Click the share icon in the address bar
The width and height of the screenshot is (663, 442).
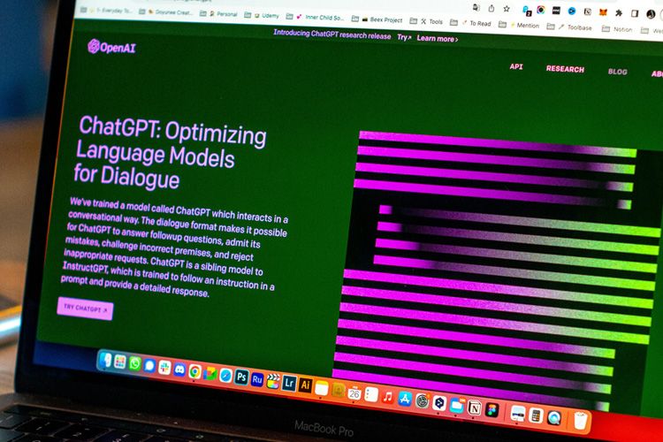(492, 8)
